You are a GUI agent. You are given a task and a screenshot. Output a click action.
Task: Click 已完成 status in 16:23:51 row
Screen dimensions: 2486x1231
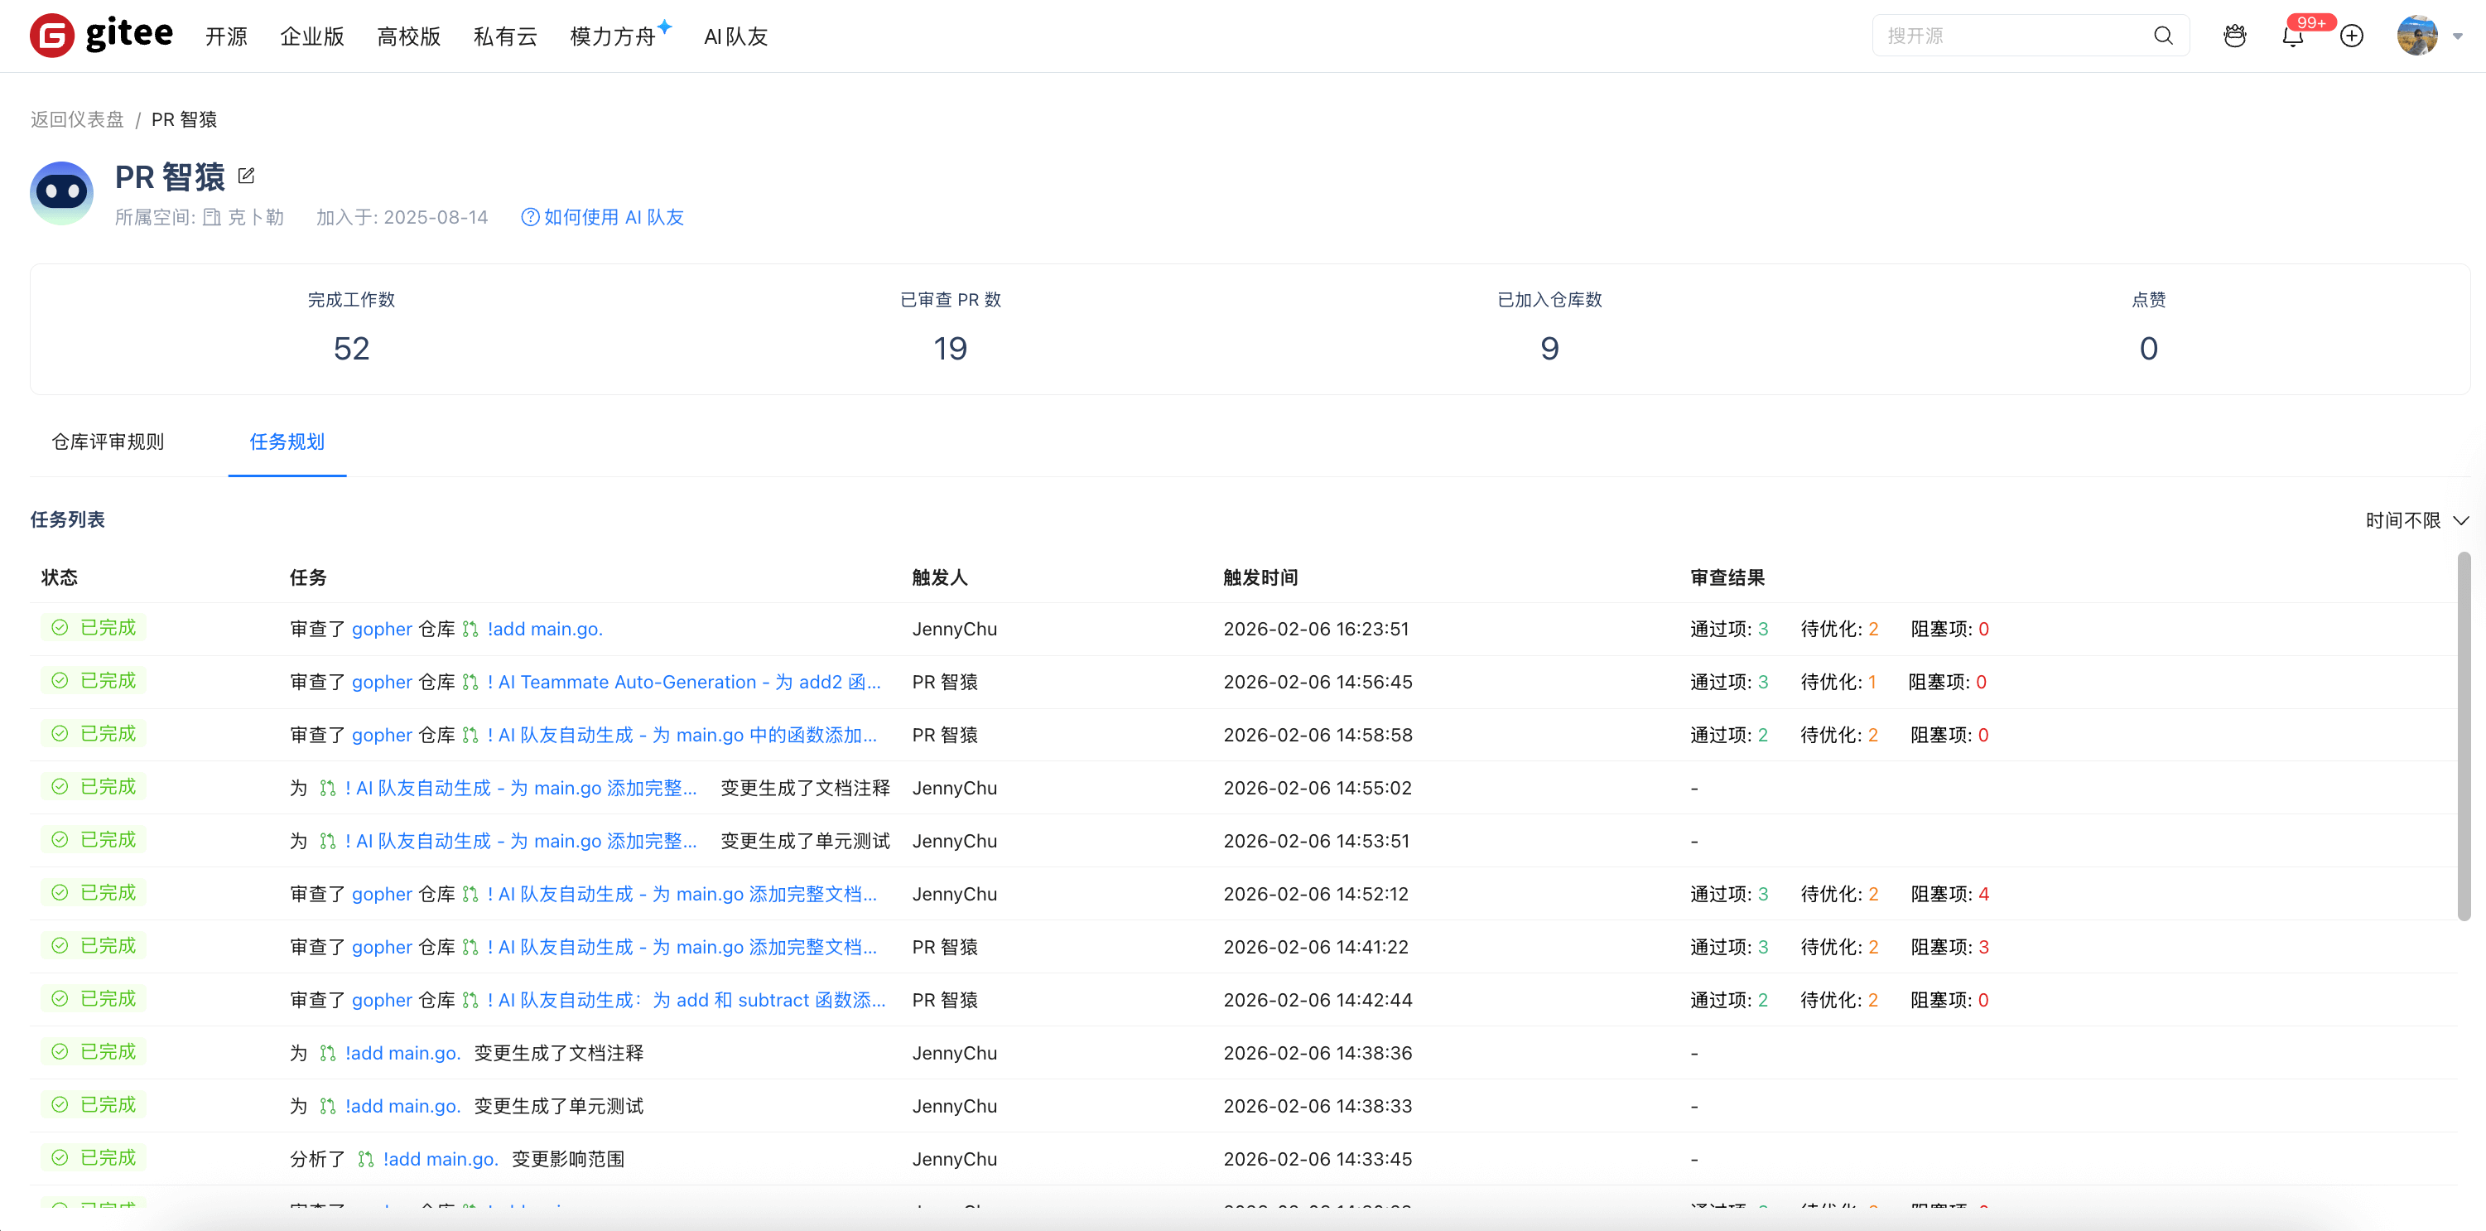pos(94,629)
